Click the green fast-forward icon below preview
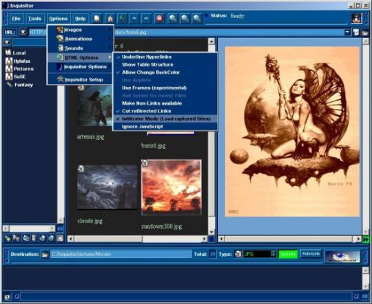The height and width of the screenshot is (304, 372). tap(366, 239)
